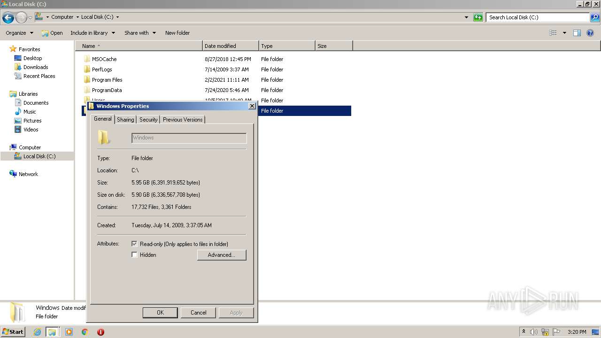The image size is (601, 338).
Task: Switch to the General tab
Action: (102, 119)
